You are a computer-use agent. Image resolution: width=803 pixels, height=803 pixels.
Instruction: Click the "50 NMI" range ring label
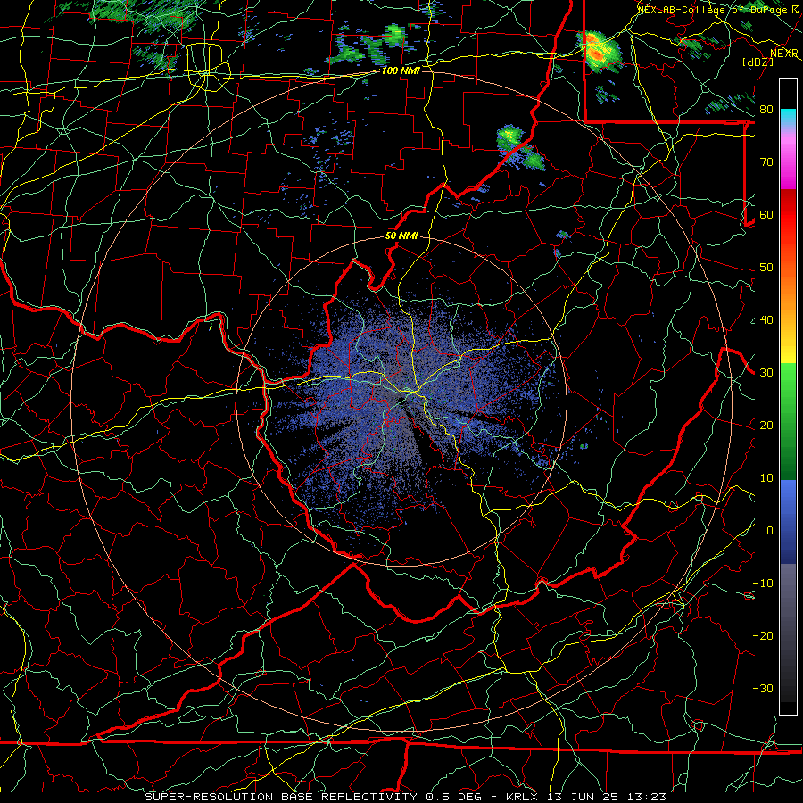pos(401,236)
